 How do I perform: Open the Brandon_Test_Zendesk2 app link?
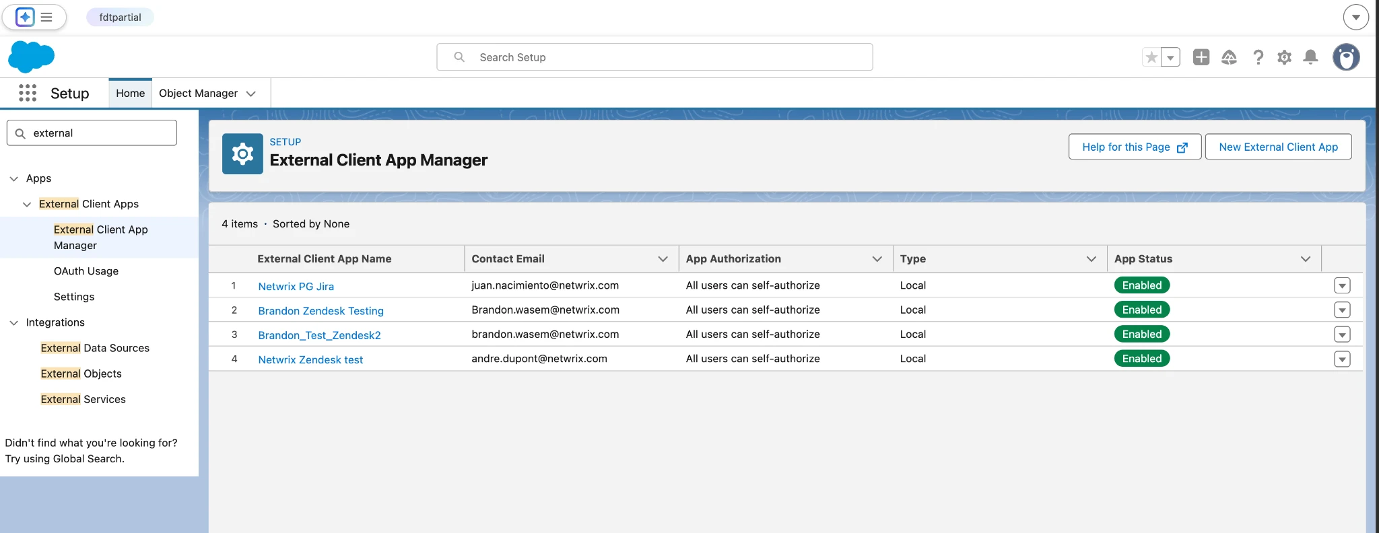tap(319, 335)
